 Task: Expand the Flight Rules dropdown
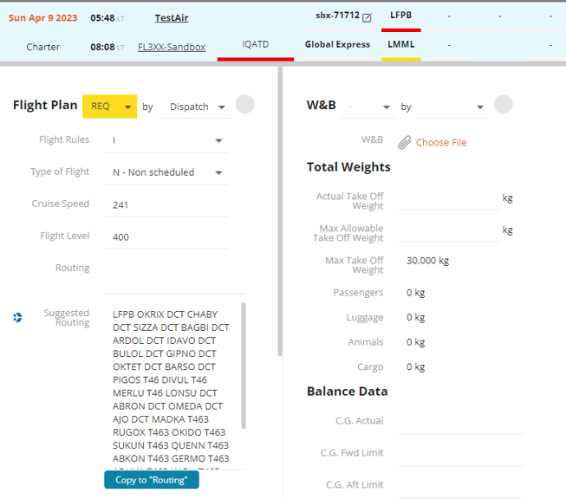[x=170, y=140]
